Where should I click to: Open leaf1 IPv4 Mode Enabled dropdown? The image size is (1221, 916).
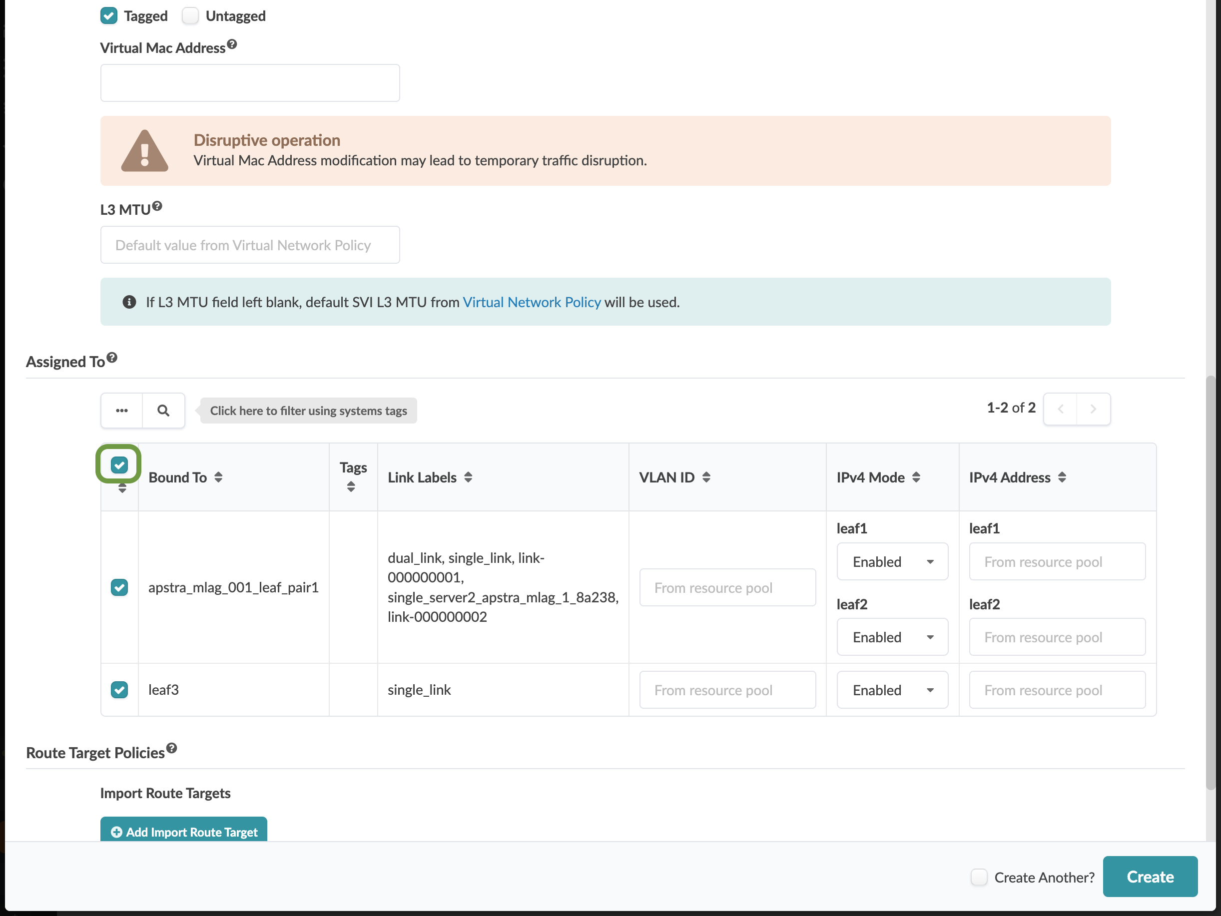tap(893, 562)
